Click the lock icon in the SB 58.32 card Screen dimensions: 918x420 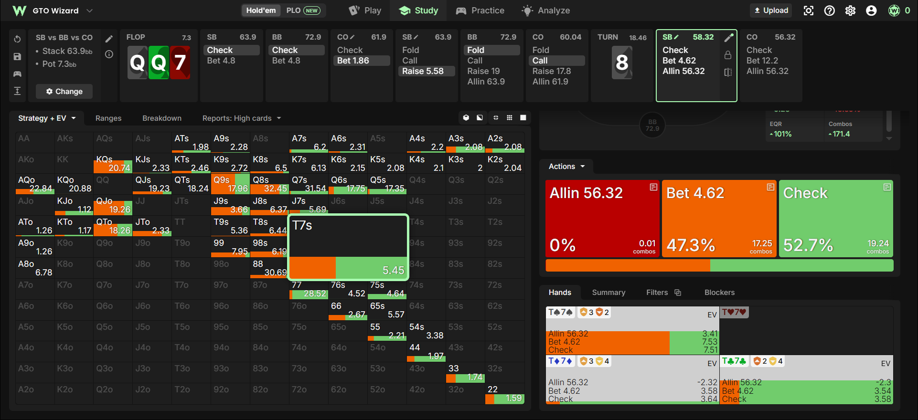[x=728, y=55]
